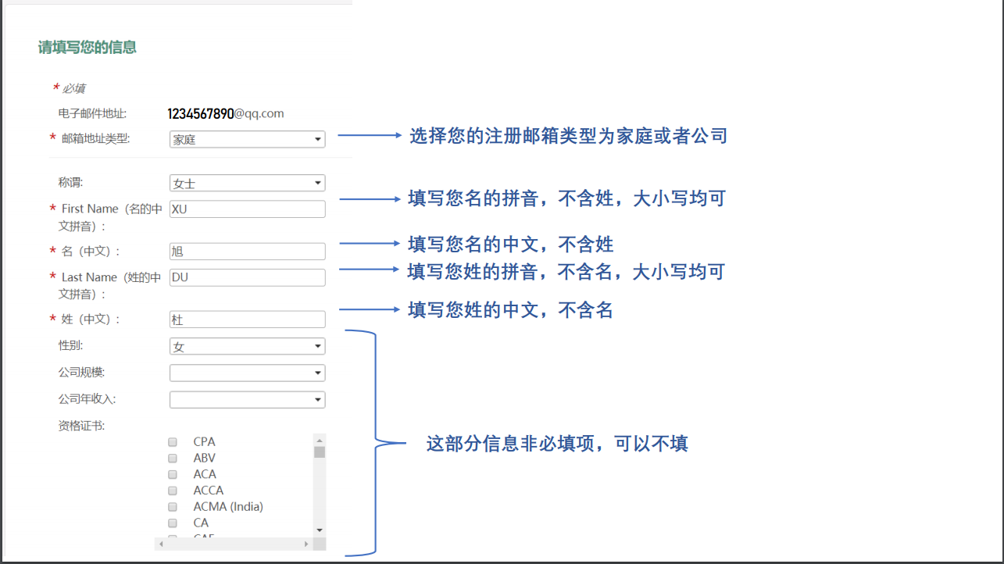Click the 名（中文）field containing 旭

[x=247, y=252]
